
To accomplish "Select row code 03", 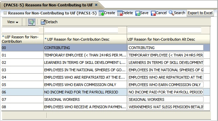I will [23, 70].
